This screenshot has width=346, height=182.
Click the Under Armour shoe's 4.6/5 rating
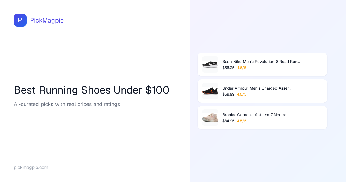pyautogui.click(x=242, y=94)
